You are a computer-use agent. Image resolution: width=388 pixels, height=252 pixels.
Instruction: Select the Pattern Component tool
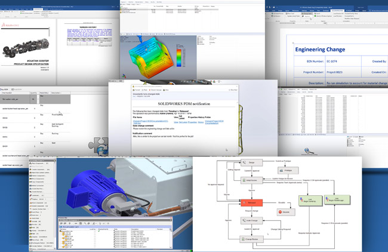click(x=39, y=176)
